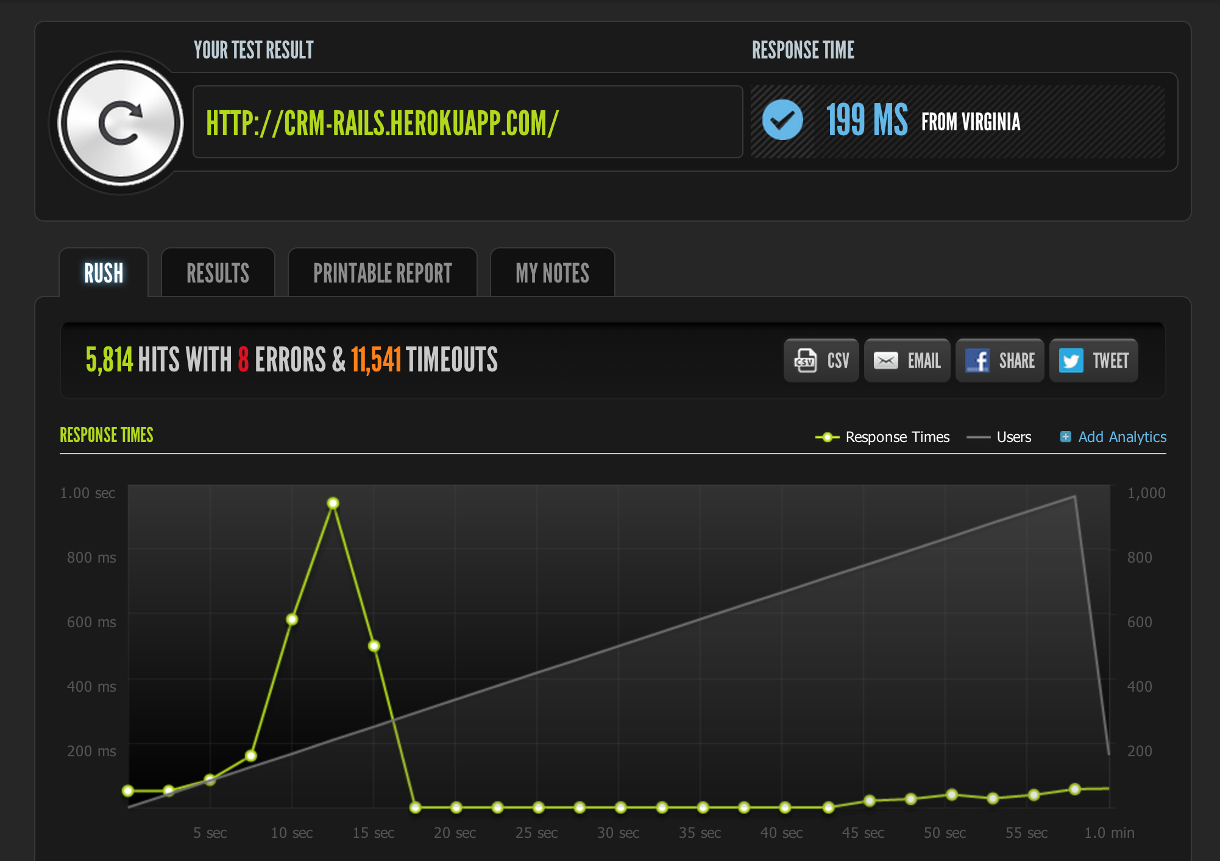
Task: Open the EMAIL sharing option
Action: click(909, 360)
